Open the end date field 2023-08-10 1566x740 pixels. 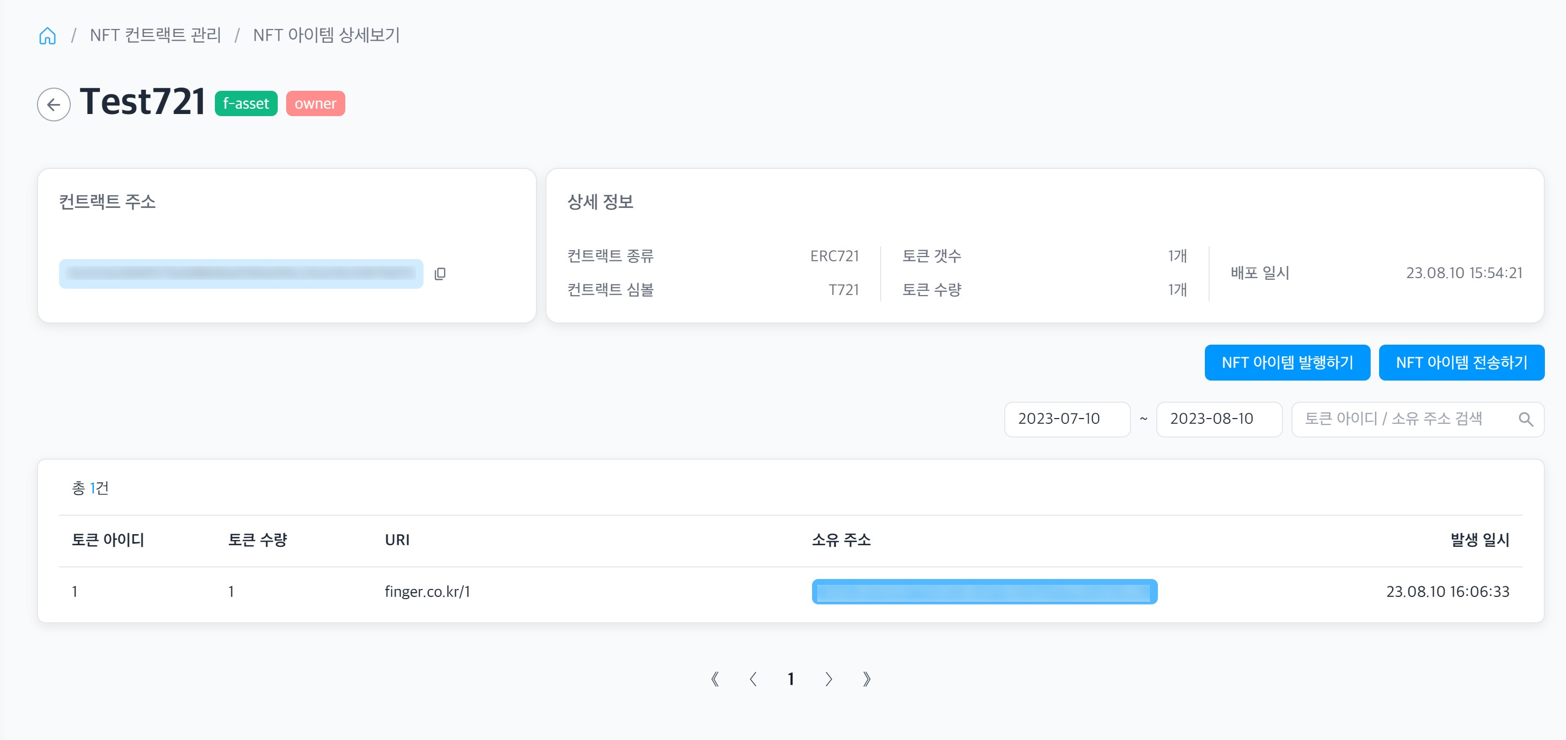(1219, 419)
